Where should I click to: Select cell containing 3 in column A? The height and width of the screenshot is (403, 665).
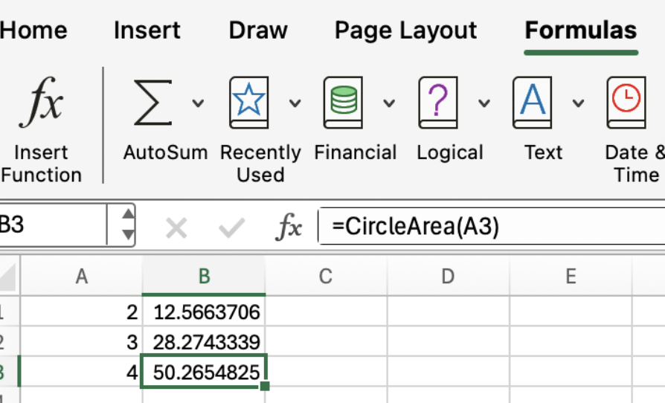81,341
